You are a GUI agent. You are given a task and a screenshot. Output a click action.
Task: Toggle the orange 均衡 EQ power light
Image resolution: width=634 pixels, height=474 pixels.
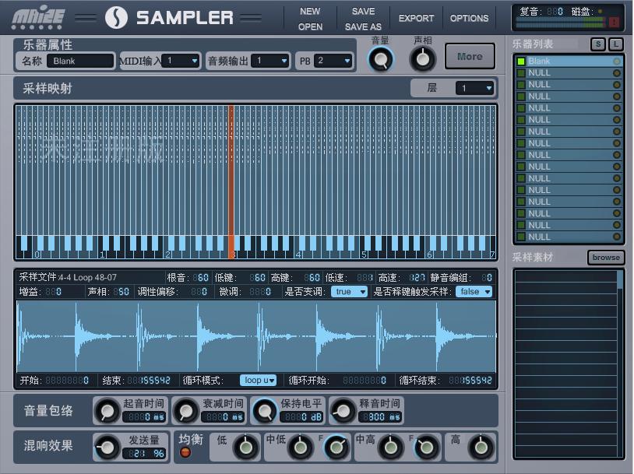[x=185, y=452]
